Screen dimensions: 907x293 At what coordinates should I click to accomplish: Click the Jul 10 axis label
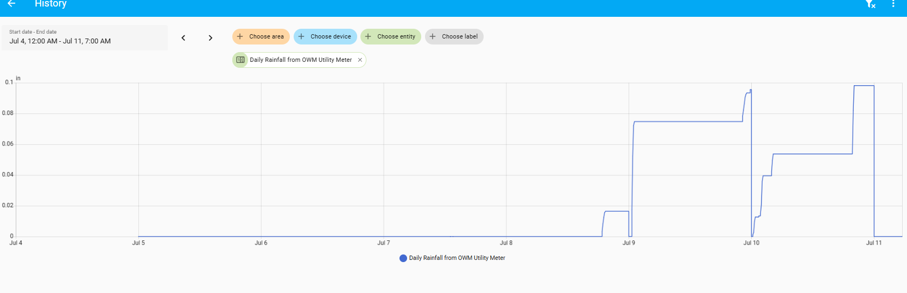pos(751,243)
